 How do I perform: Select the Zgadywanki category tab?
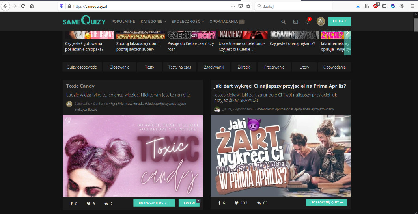click(214, 67)
